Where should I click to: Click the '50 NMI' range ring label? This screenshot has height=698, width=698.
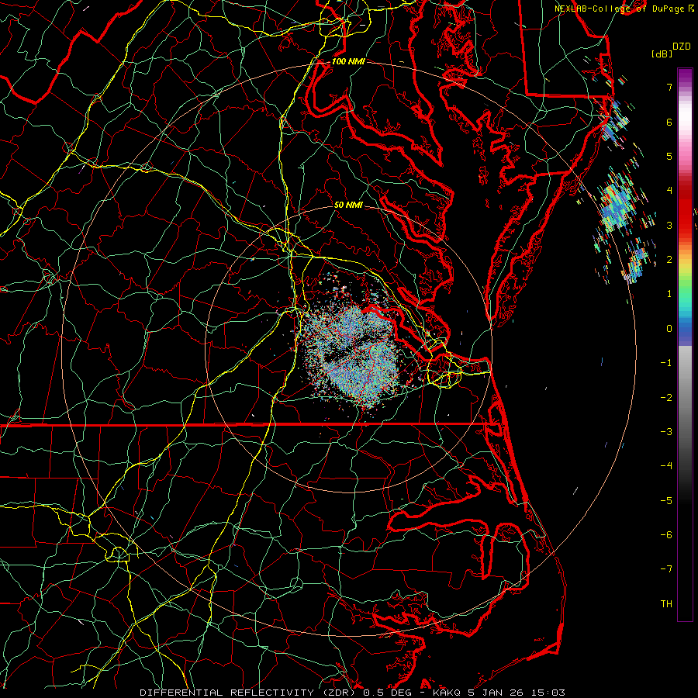click(348, 205)
